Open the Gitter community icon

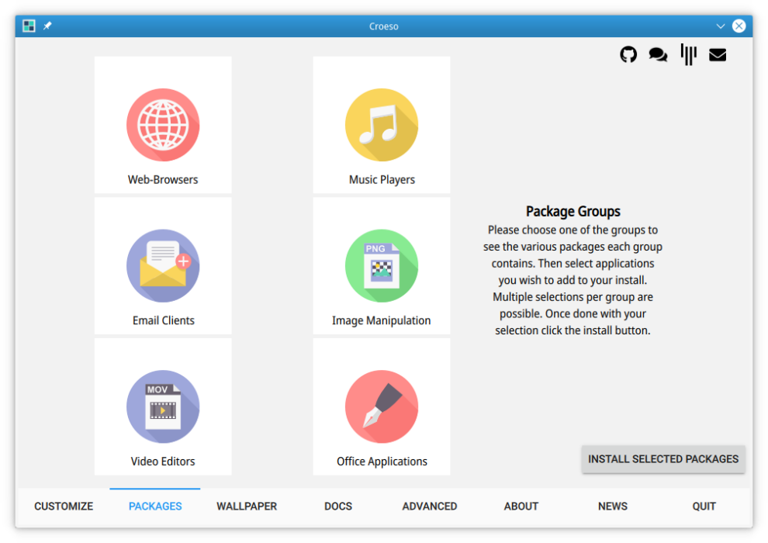pyautogui.click(x=688, y=54)
